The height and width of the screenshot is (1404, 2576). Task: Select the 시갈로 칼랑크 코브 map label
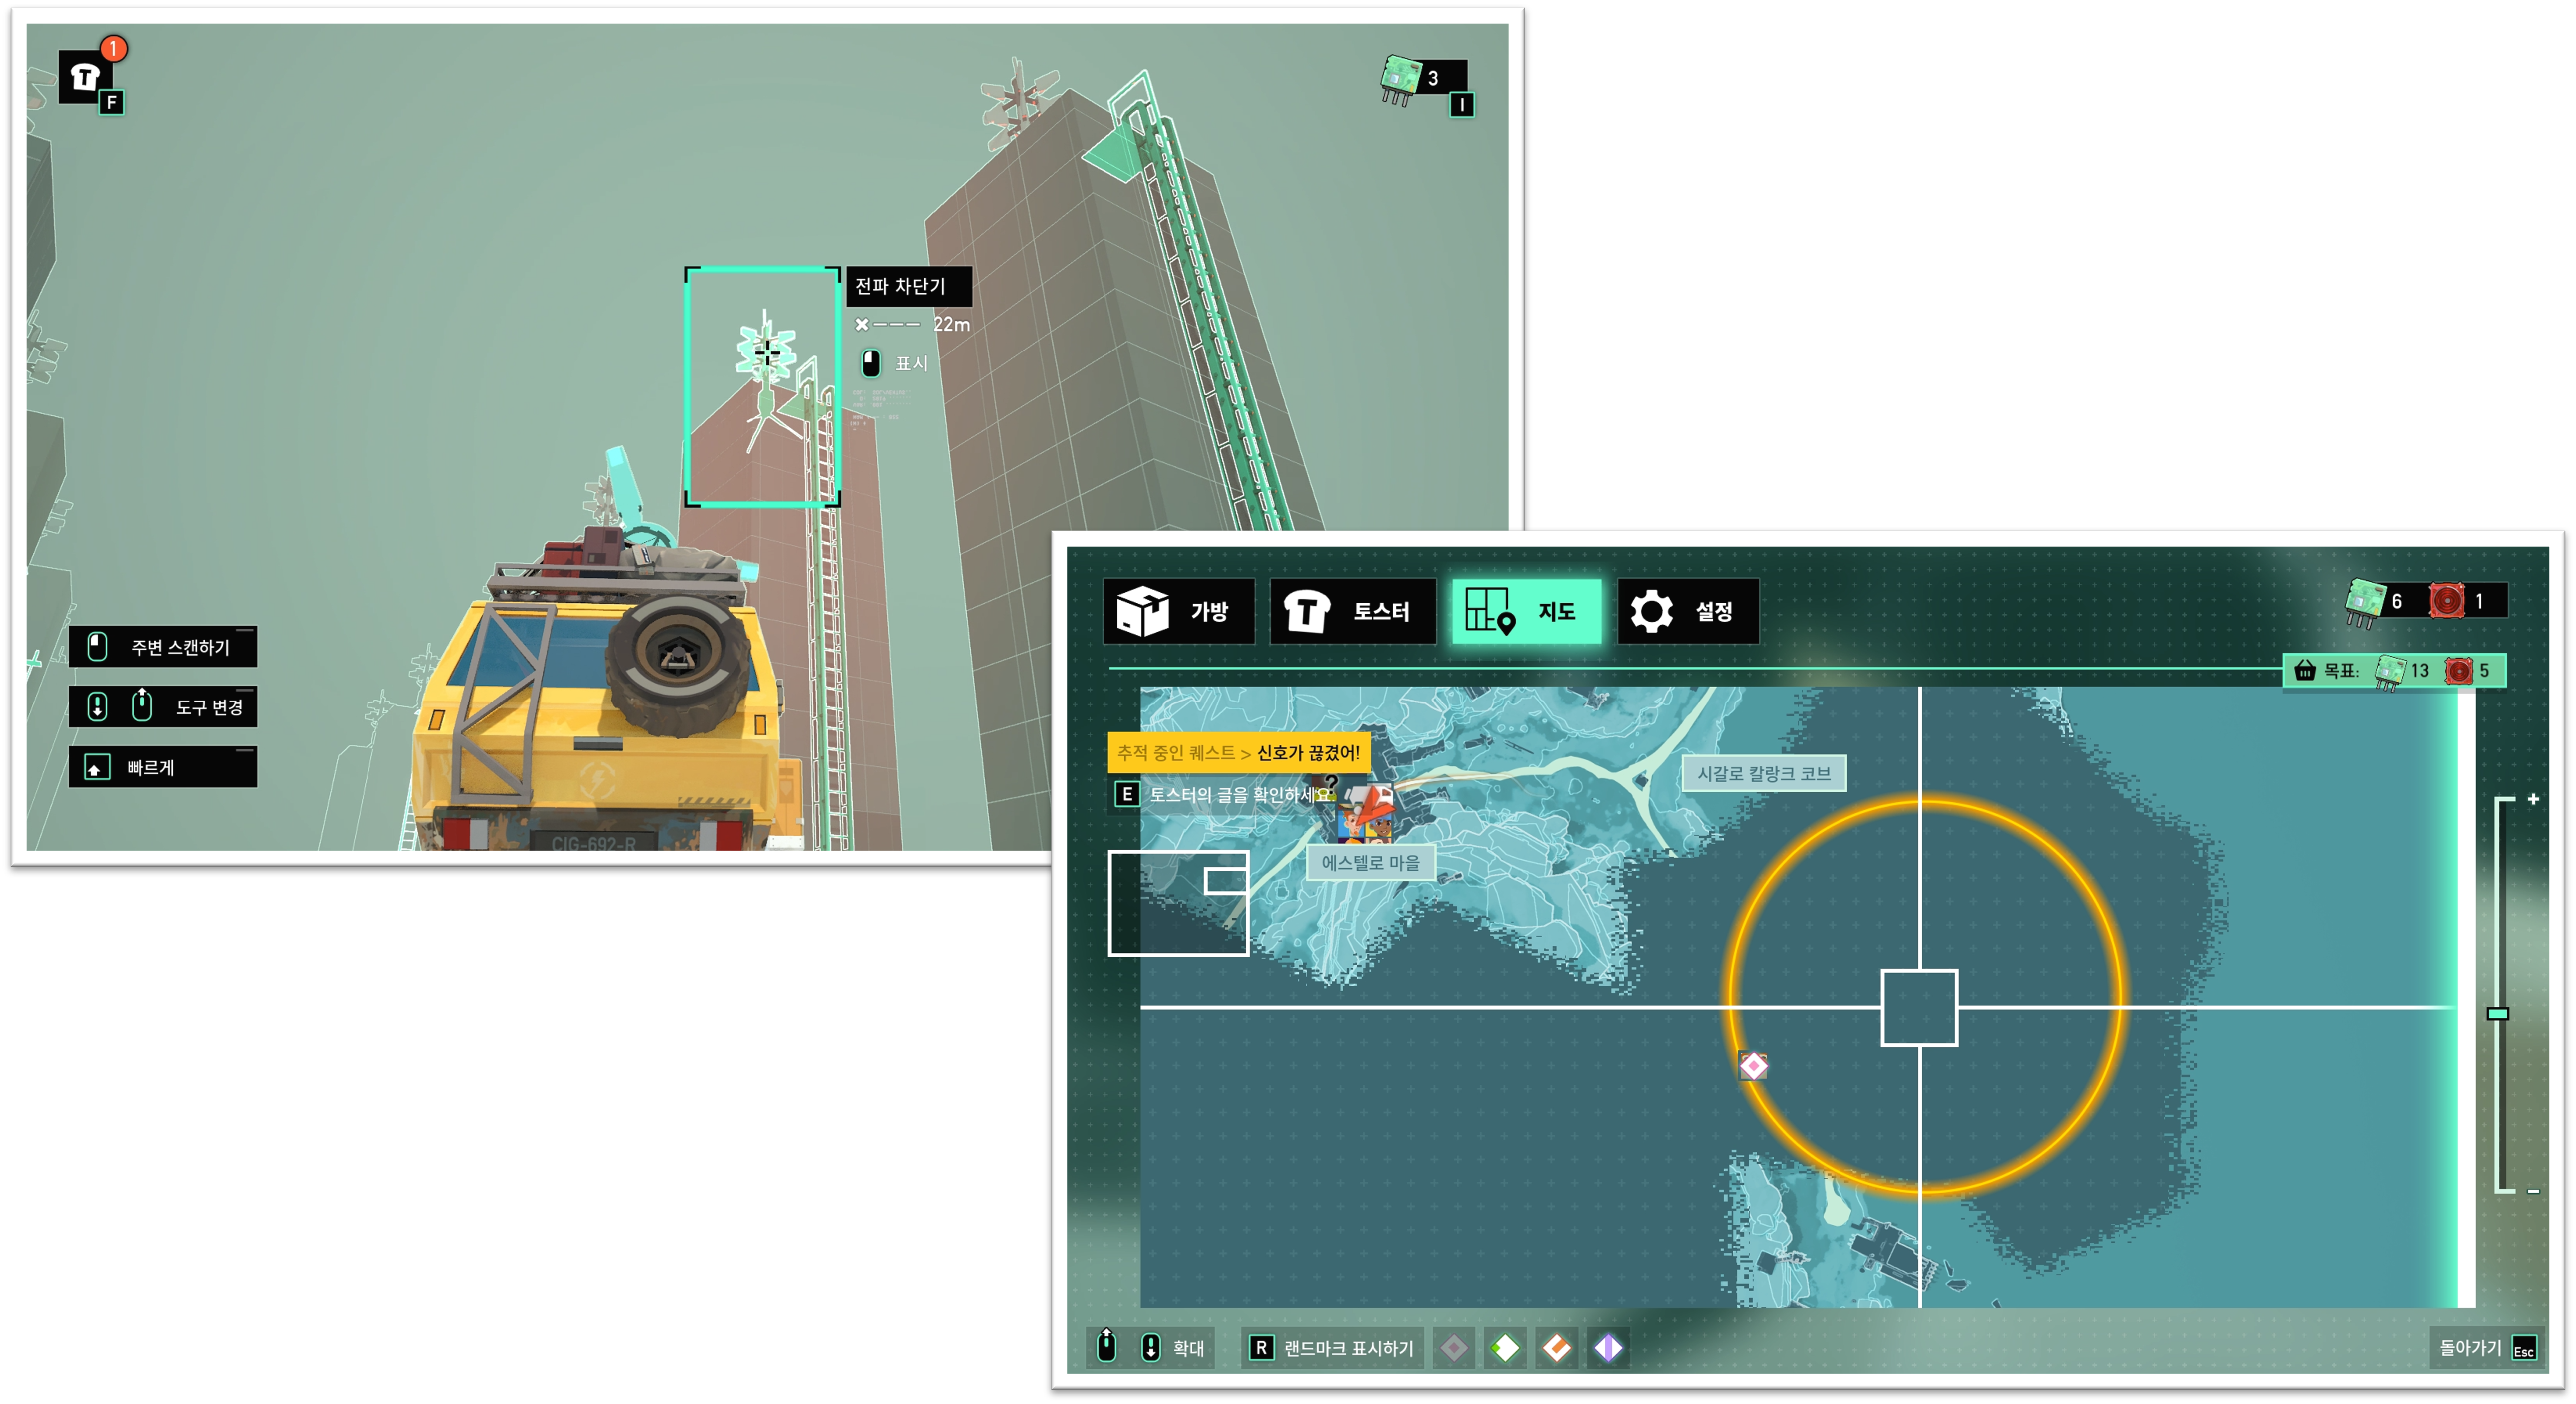pyautogui.click(x=1764, y=773)
